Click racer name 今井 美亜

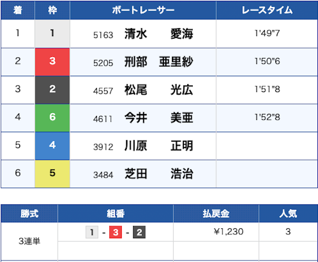tap(158, 118)
